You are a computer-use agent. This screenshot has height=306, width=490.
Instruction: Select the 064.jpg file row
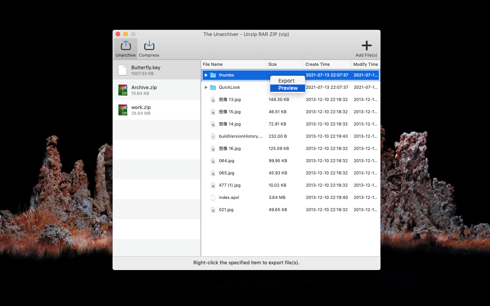coord(227,161)
